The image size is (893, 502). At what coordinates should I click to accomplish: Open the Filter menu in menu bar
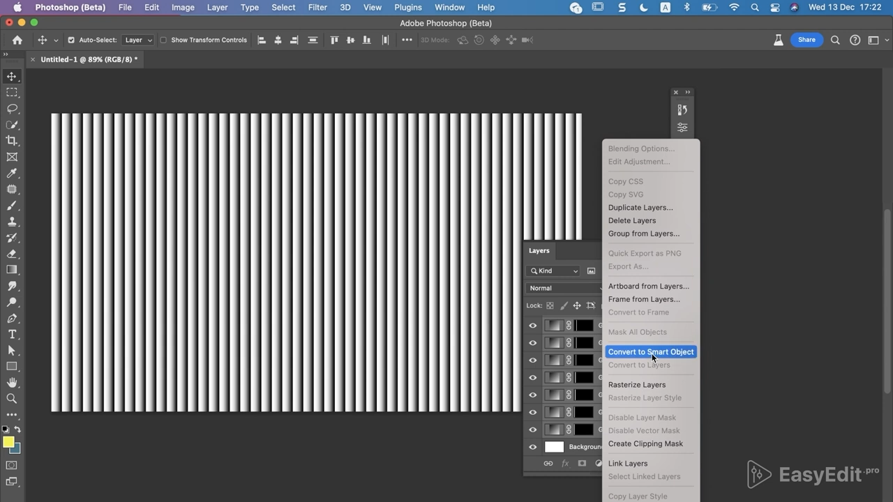(317, 8)
